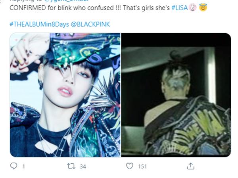Visit the @BLACKPINK profile mention
The image size is (238, 178).
[x=90, y=24]
